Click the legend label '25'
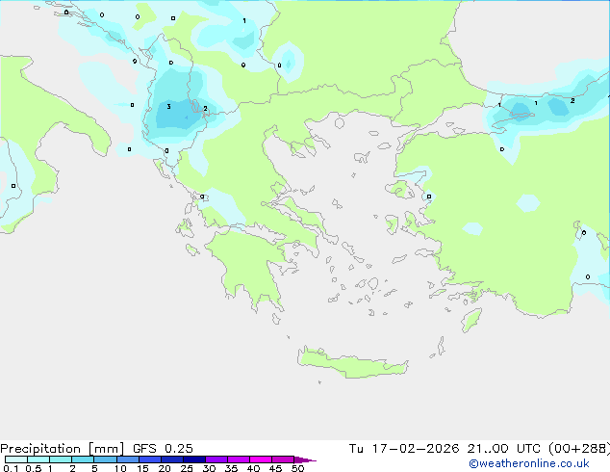 (x=187, y=468)
